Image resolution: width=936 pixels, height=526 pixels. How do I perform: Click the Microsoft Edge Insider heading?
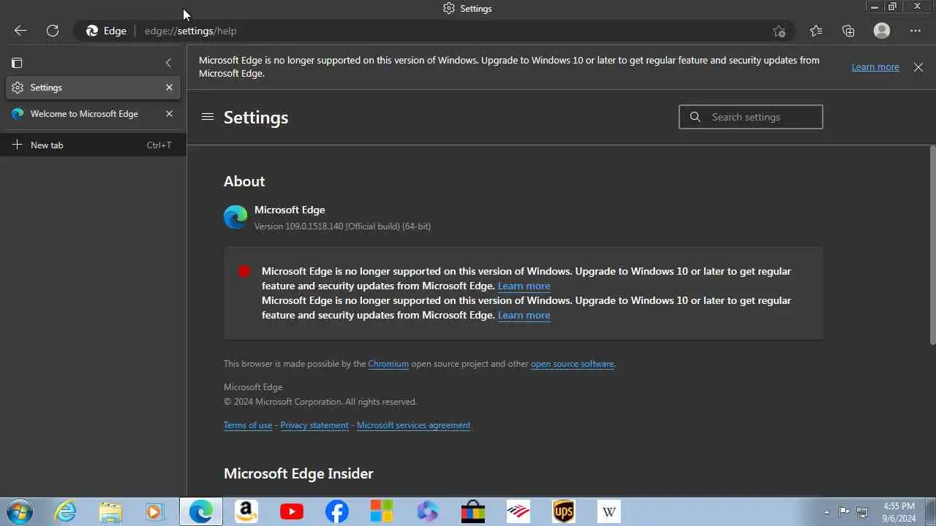tap(298, 473)
